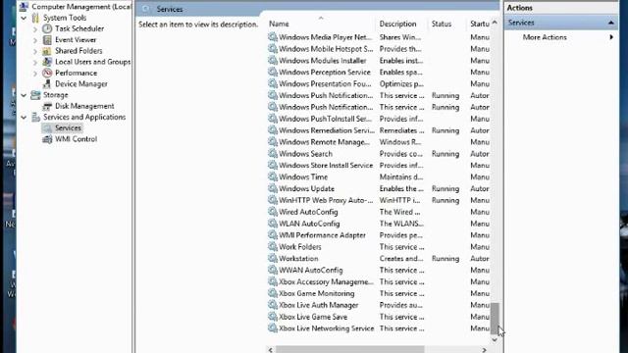Click the Task Scheduler clock icon
The image size is (628, 353).
coord(47,28)
